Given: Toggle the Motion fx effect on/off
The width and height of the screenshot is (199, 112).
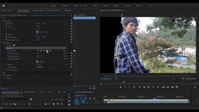Looking at the screenshot, I should (4, 21).
